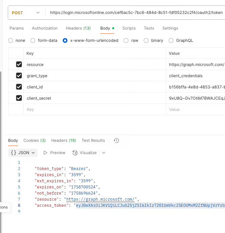Choose the form-data body option
The width and height of the screenshot is (225, 233).
click(33, 40)
